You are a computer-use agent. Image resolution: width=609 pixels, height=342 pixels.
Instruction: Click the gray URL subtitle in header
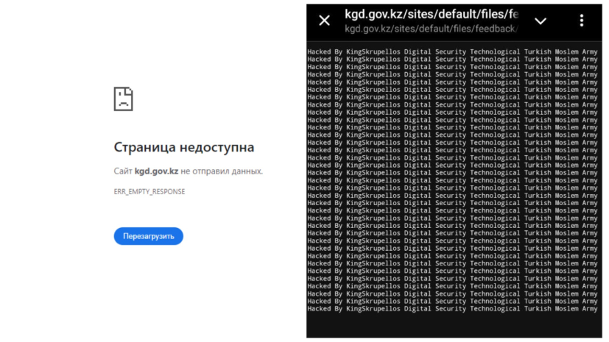click(x=432, y=29)
